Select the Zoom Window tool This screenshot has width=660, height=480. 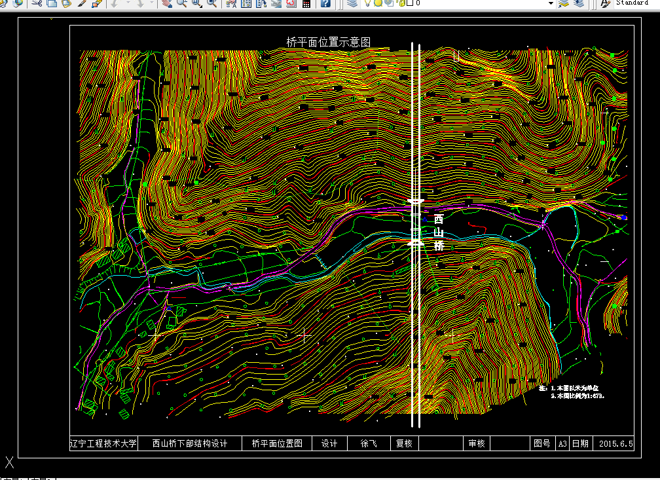point(197,3)
